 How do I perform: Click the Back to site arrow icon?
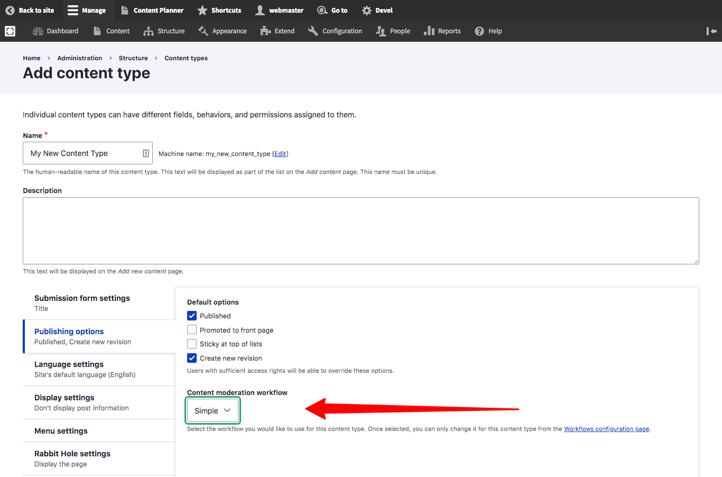(10, 10)
